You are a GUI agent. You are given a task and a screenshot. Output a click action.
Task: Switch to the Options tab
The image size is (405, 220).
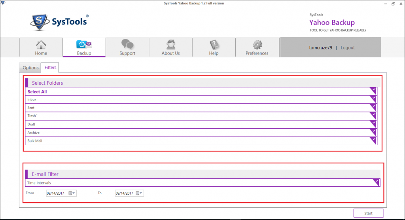tap(30, 68)
